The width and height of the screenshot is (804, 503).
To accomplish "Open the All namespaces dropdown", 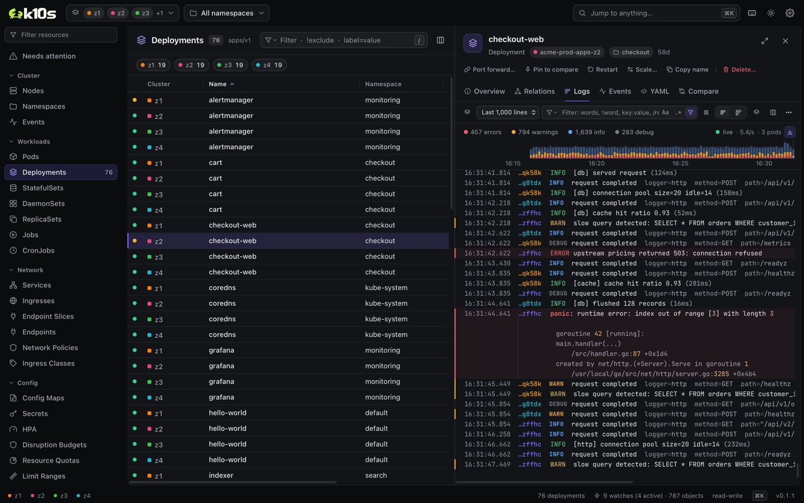I will [227, 13].
